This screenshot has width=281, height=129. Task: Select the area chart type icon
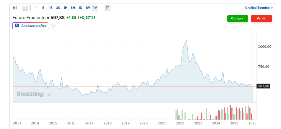25,8
